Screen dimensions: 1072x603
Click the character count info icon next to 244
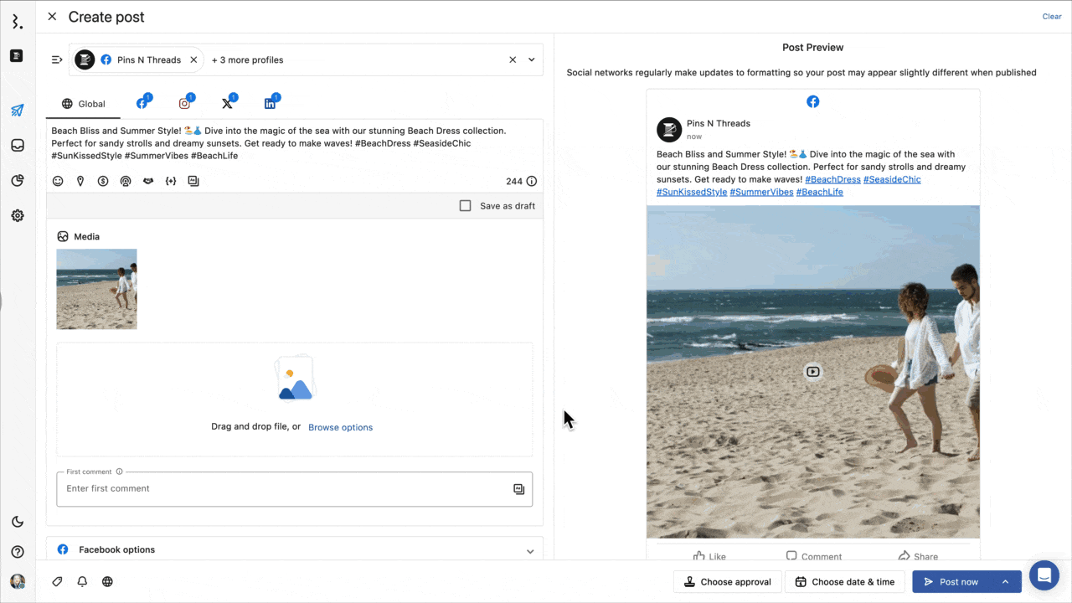tap(531, 181)
